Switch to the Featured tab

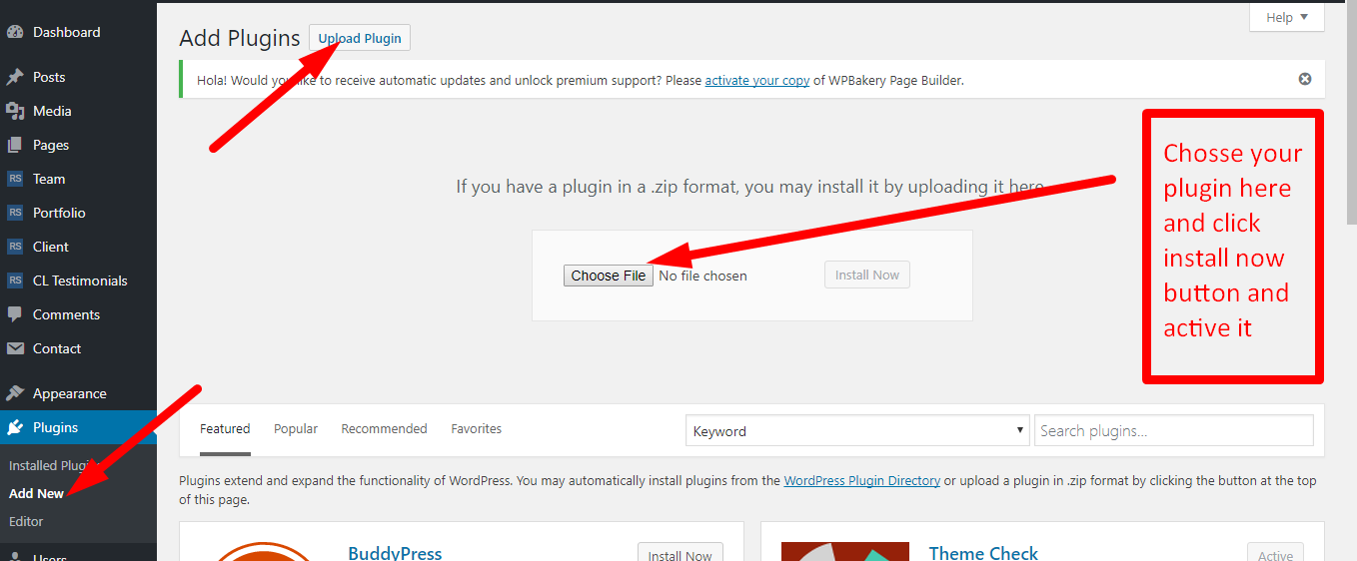pos(225,428)
